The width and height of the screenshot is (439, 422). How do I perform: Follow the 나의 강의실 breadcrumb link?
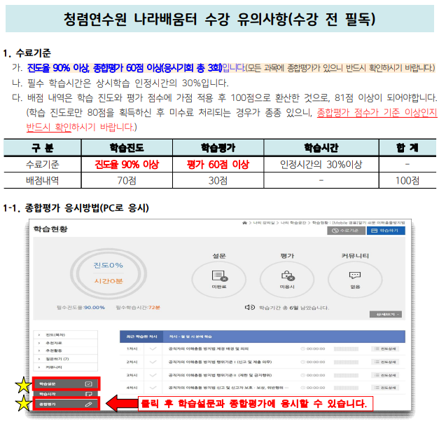click(x=264, y=223)
